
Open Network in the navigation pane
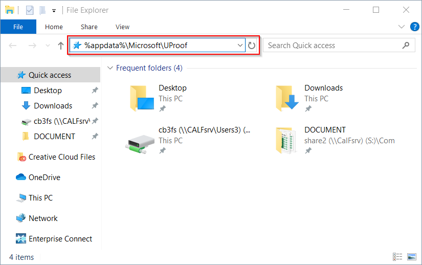click(x=43, y=218)
